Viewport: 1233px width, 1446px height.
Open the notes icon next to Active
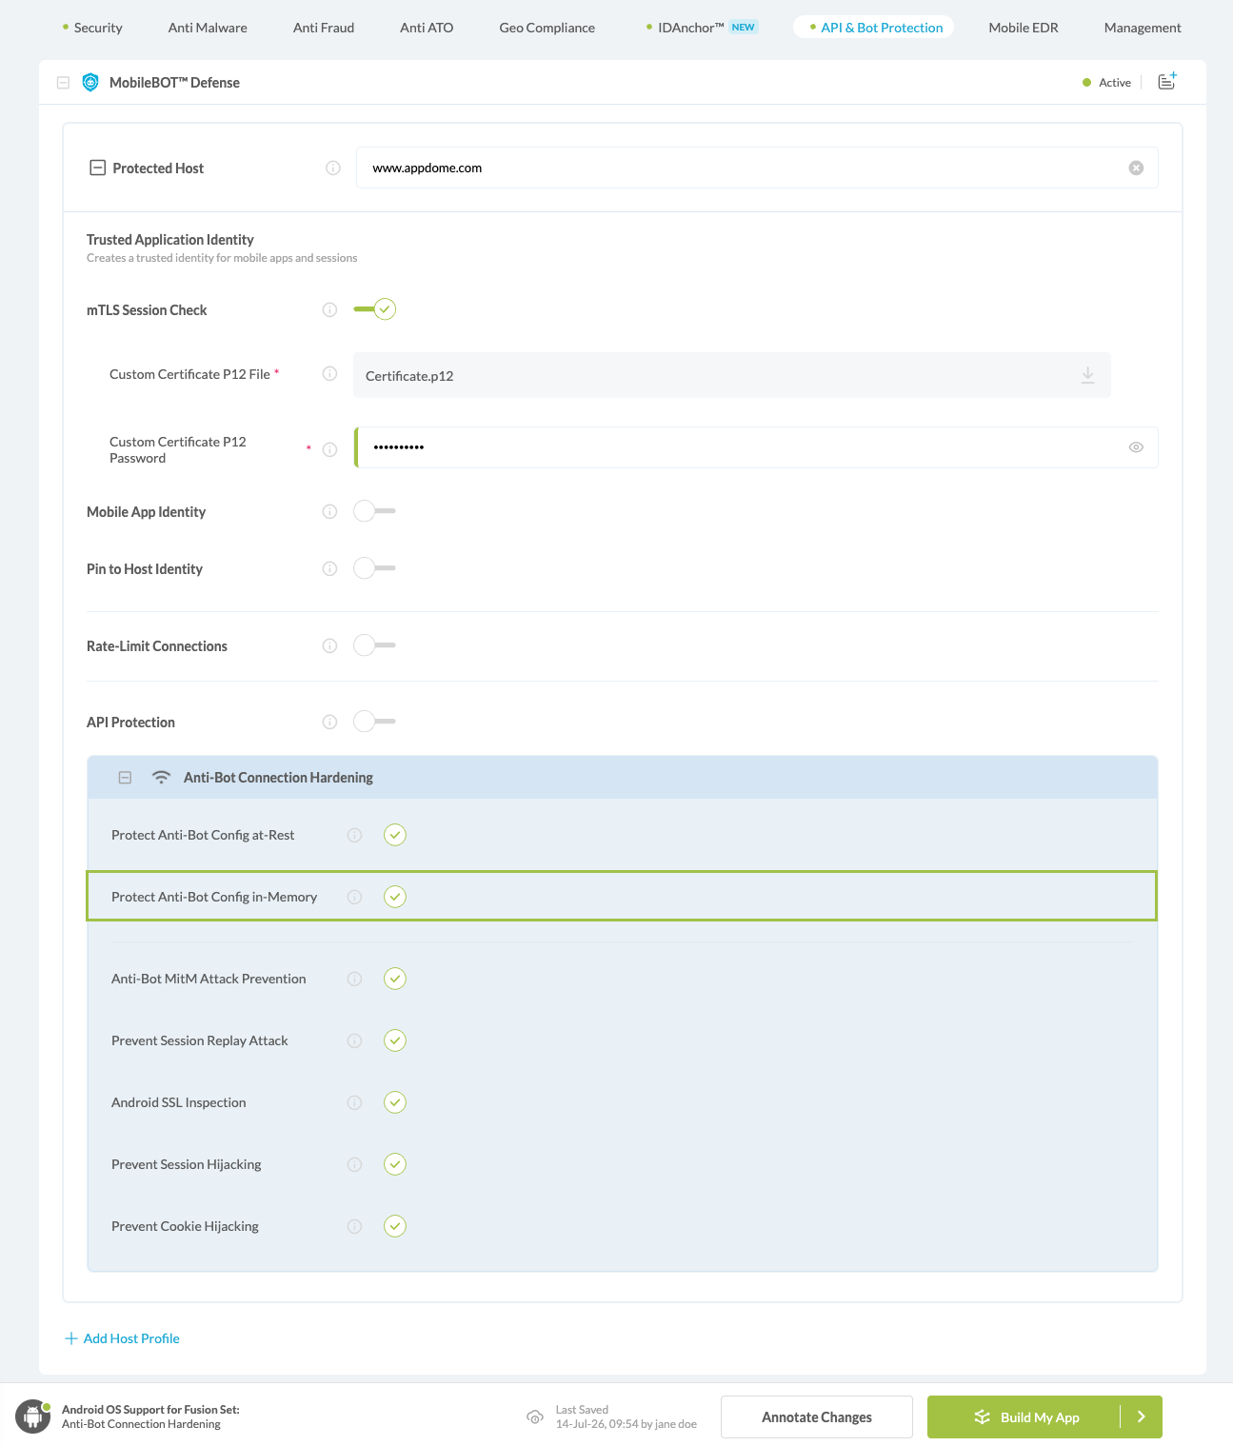point(1167,82)
